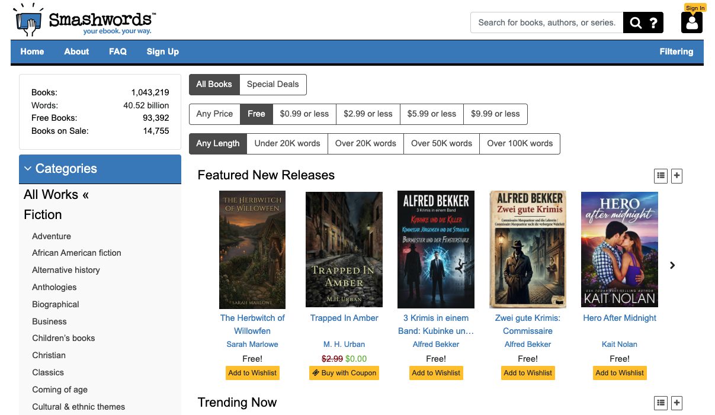Click the plus icon beside Trending Now
715x415 pixels.
(x=676, y=403)
